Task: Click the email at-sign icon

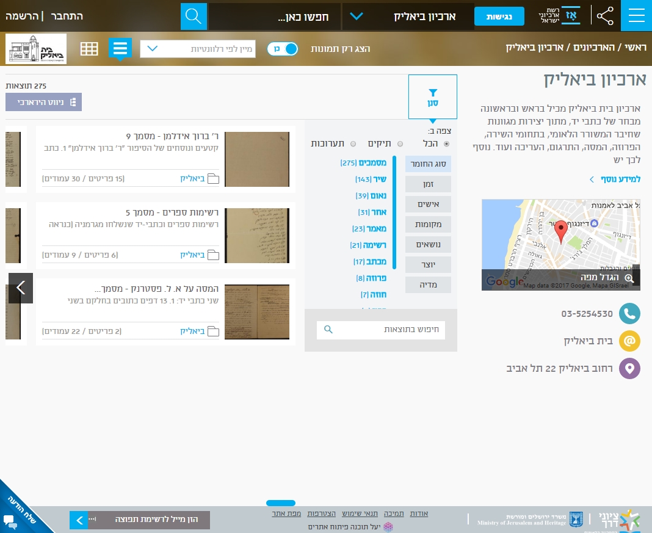Action: [x=629, y=341]
